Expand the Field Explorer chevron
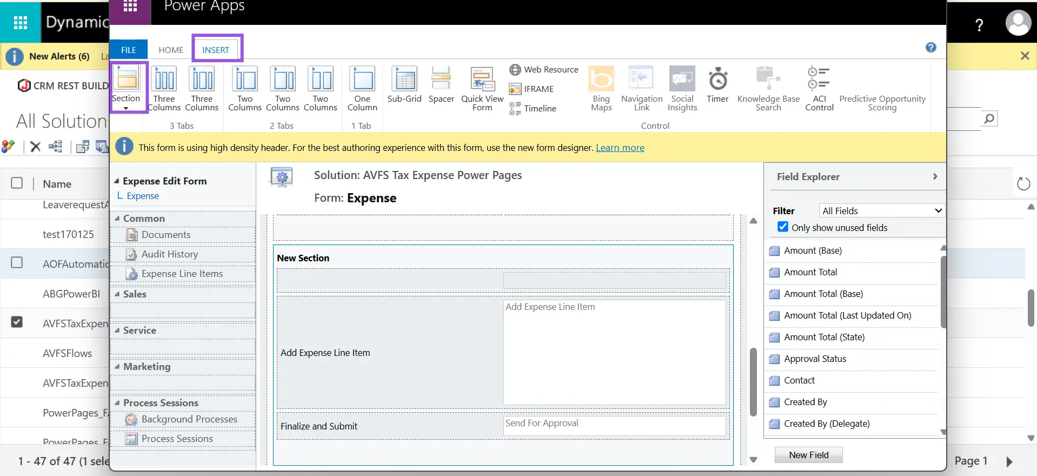Image resolution: width=1037 pixels, height=476 pixels. tap(935, 176)
